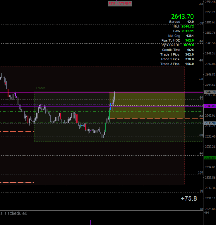Screen dimensions: 216x225
Task: Click the 2633.56 price scale value
Action: (x=210, y=177)
